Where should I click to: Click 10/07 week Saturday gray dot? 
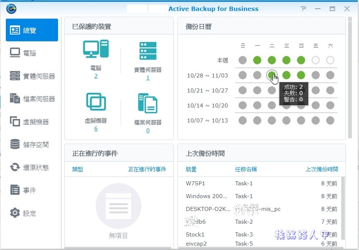pos(330,120)
